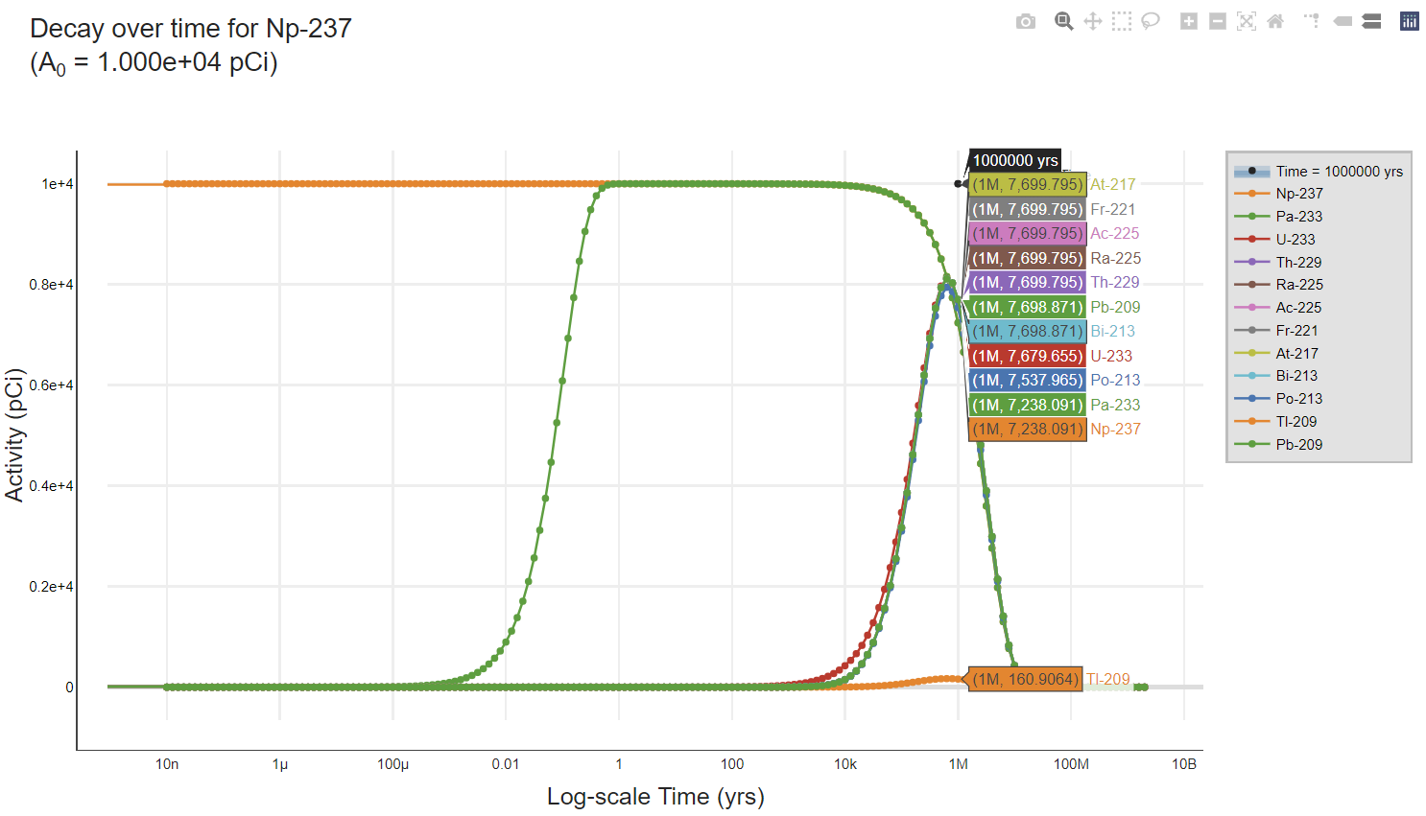Toggle the Time = 1000000 yrs legend entry
The image size is (1426, 816).
click(x=1338, y=172)
